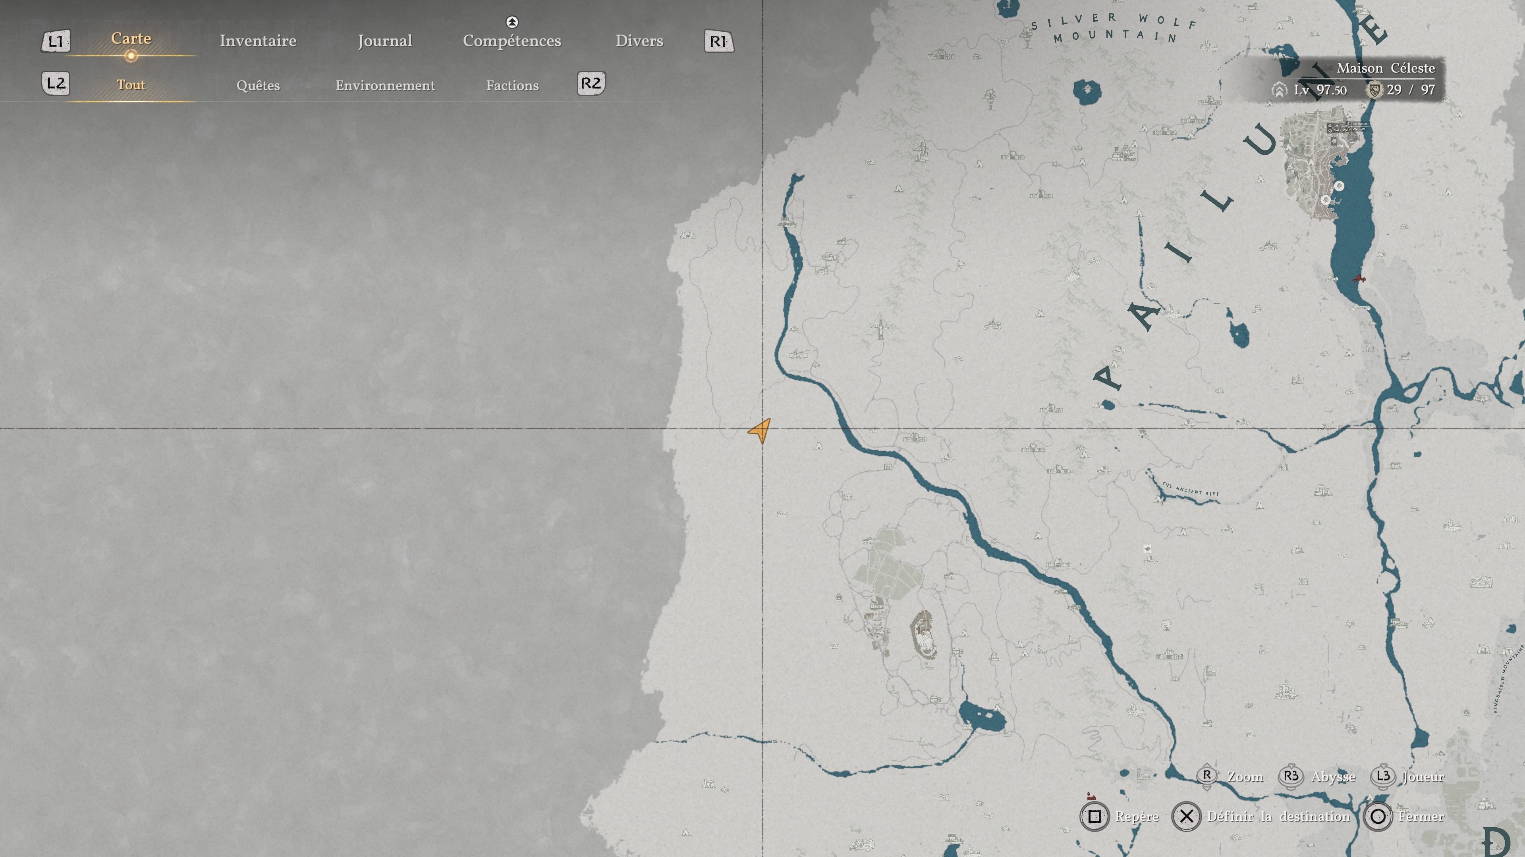
Task: Filter the map by Factions
Action: (x=513, y=85)
